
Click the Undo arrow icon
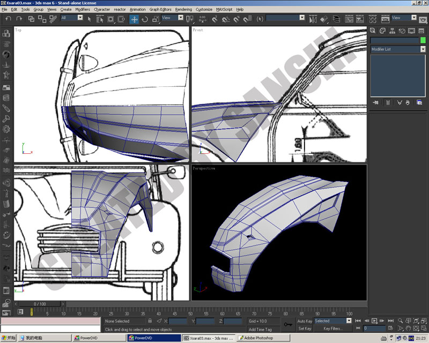tap(9, 19)
